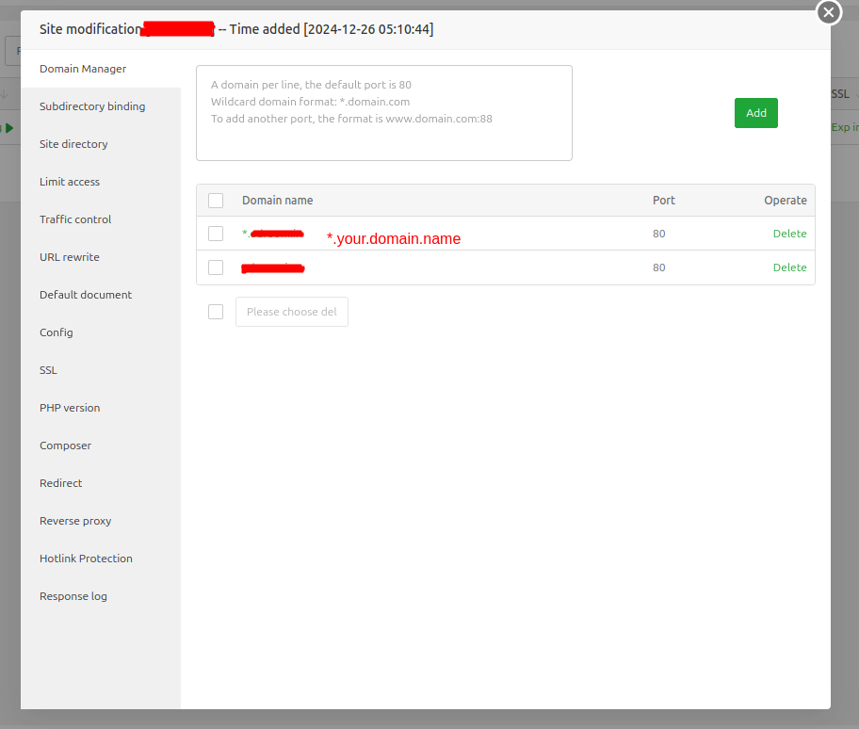Open the Site directory section
Image resolution: width=859 pixels, height=729 pixels.
(73, 144)
